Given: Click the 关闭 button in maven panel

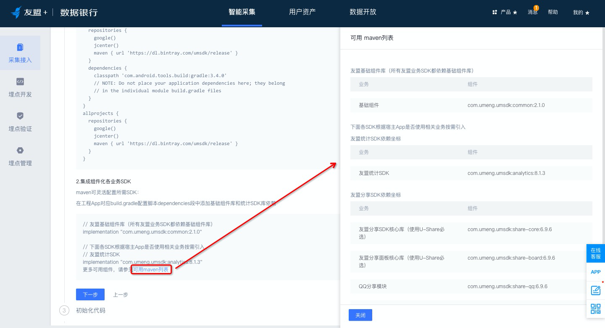Looking at the screenshot, I should (360, 315).
